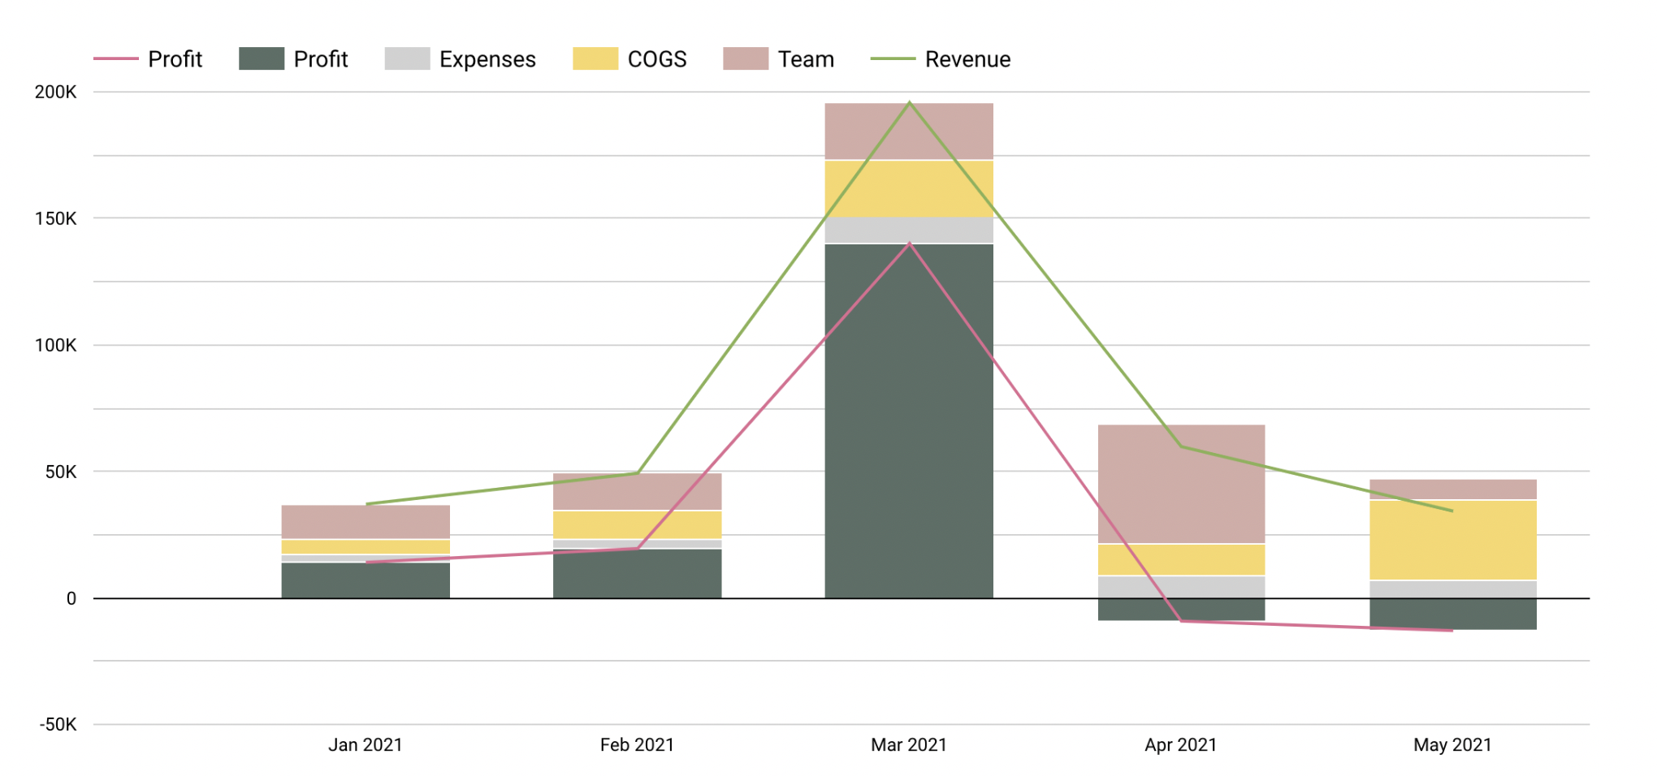1657x776 pixels.
Task: Click the pink Profit line peak at March
Action: click(x=909, y=244)
